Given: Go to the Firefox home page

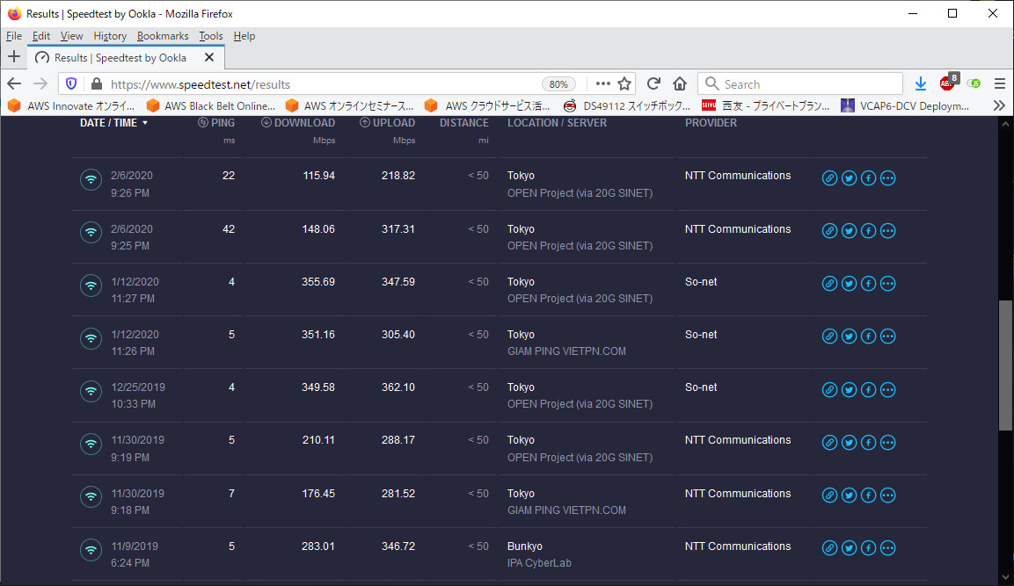Looking at the screenshot, I should point(679,84).
